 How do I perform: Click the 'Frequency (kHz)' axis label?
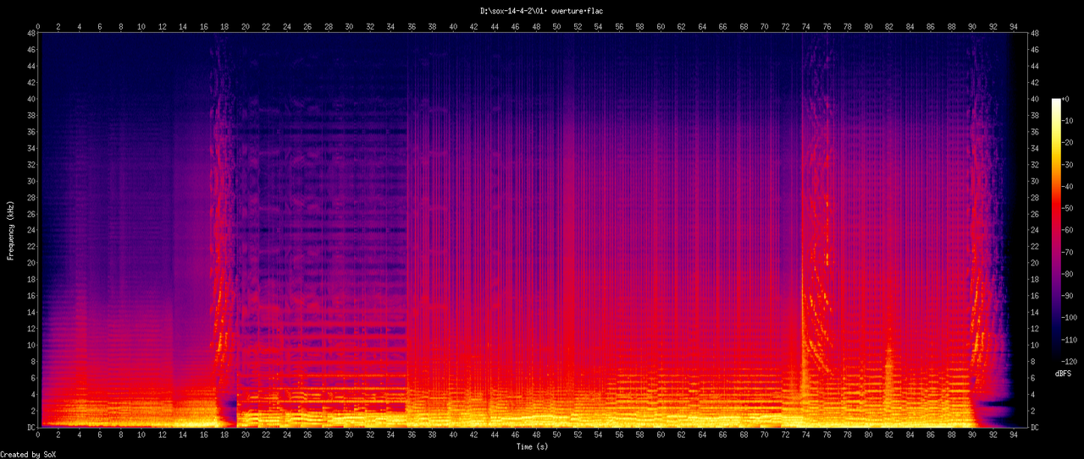pos(11,231)
